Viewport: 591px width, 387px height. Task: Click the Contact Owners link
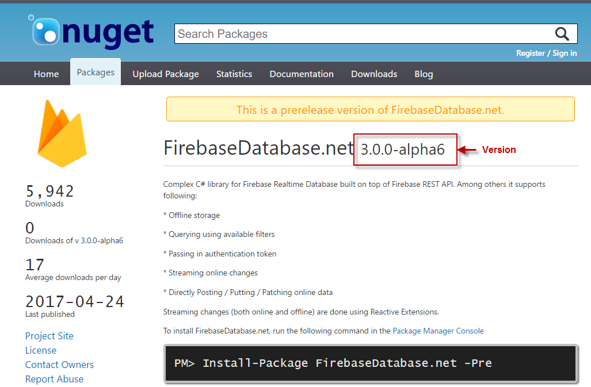click(x=59, y=365)
